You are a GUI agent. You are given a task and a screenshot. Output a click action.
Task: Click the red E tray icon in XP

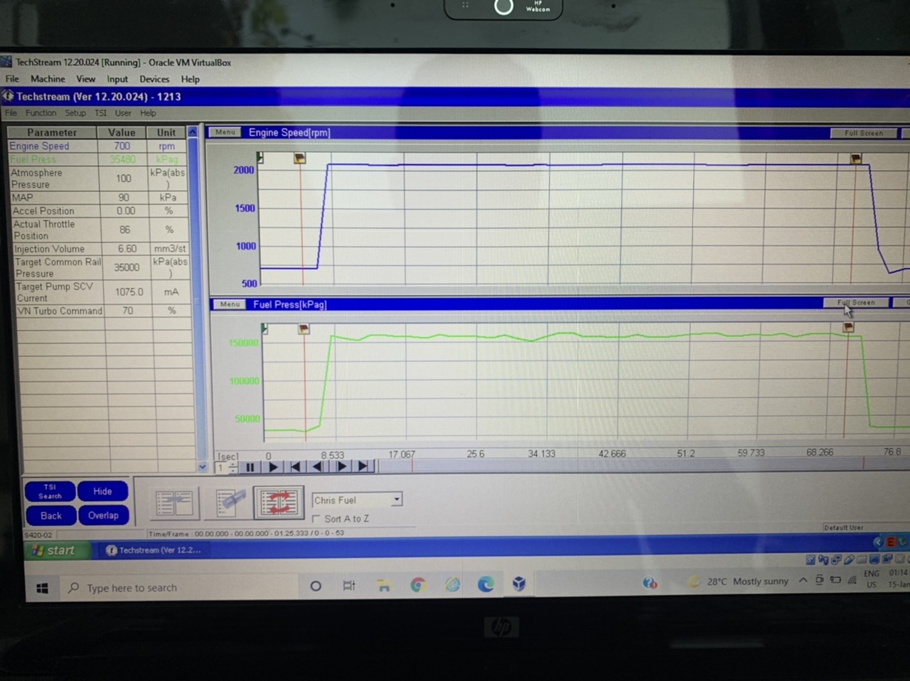(889, 542)
